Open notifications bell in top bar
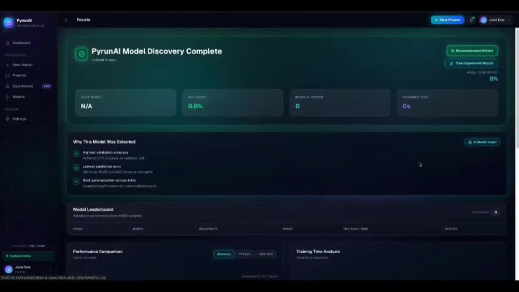The width and height of the screenshot is (519, 292). point(472,20)
